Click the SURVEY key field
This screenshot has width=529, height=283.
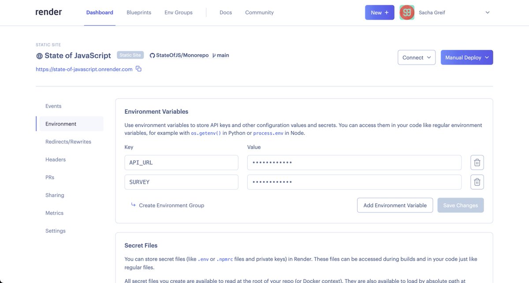click(x=181, y=182)
